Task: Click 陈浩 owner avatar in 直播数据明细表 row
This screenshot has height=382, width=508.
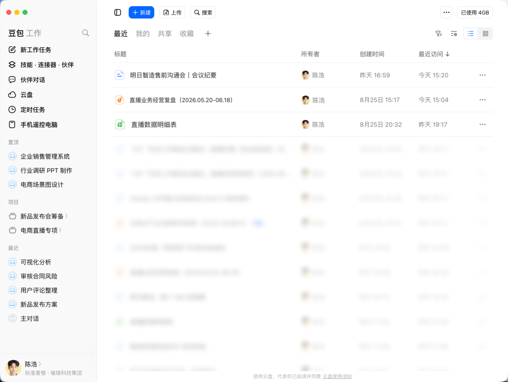Action: 305,124
